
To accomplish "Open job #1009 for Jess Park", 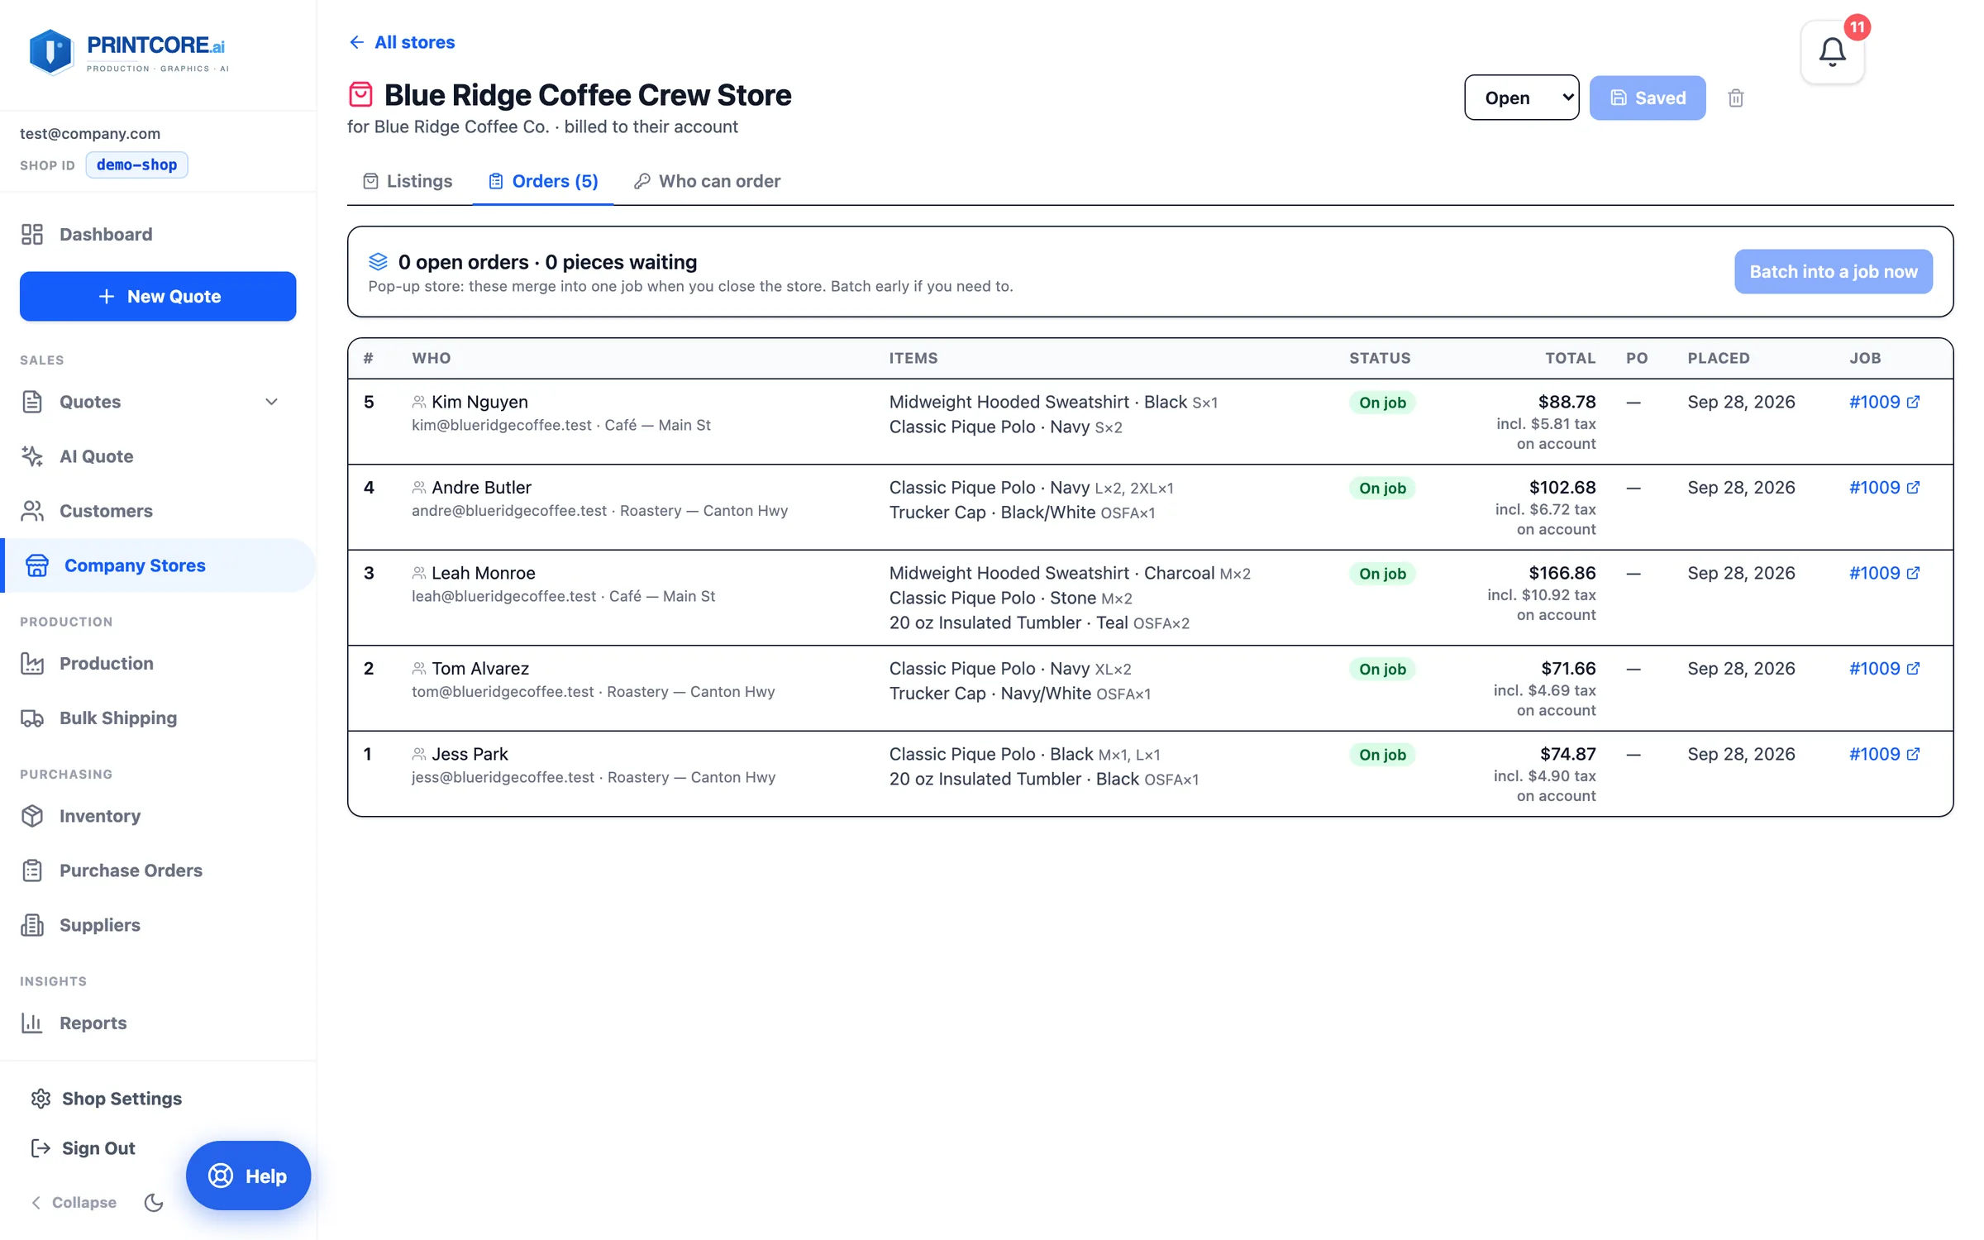I will 1884,754.
